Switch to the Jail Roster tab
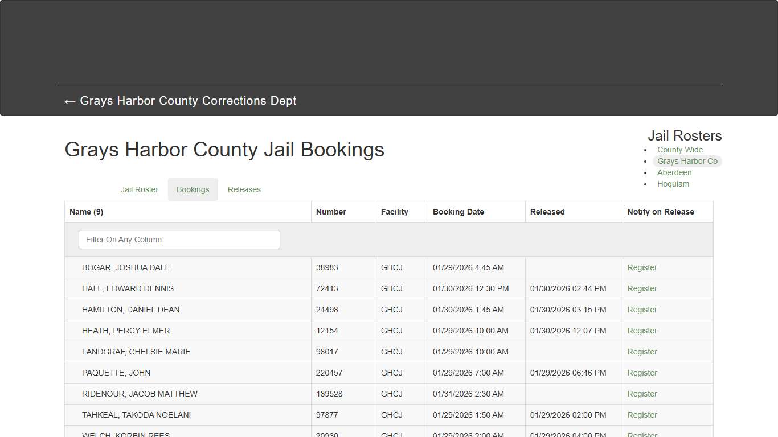 [x=139, y=189]
